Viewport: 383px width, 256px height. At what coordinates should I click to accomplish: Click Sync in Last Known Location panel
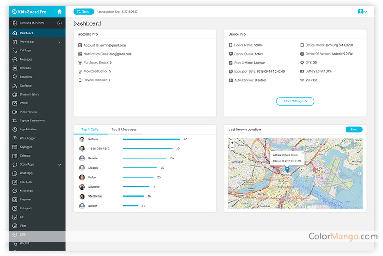point(354,130)
